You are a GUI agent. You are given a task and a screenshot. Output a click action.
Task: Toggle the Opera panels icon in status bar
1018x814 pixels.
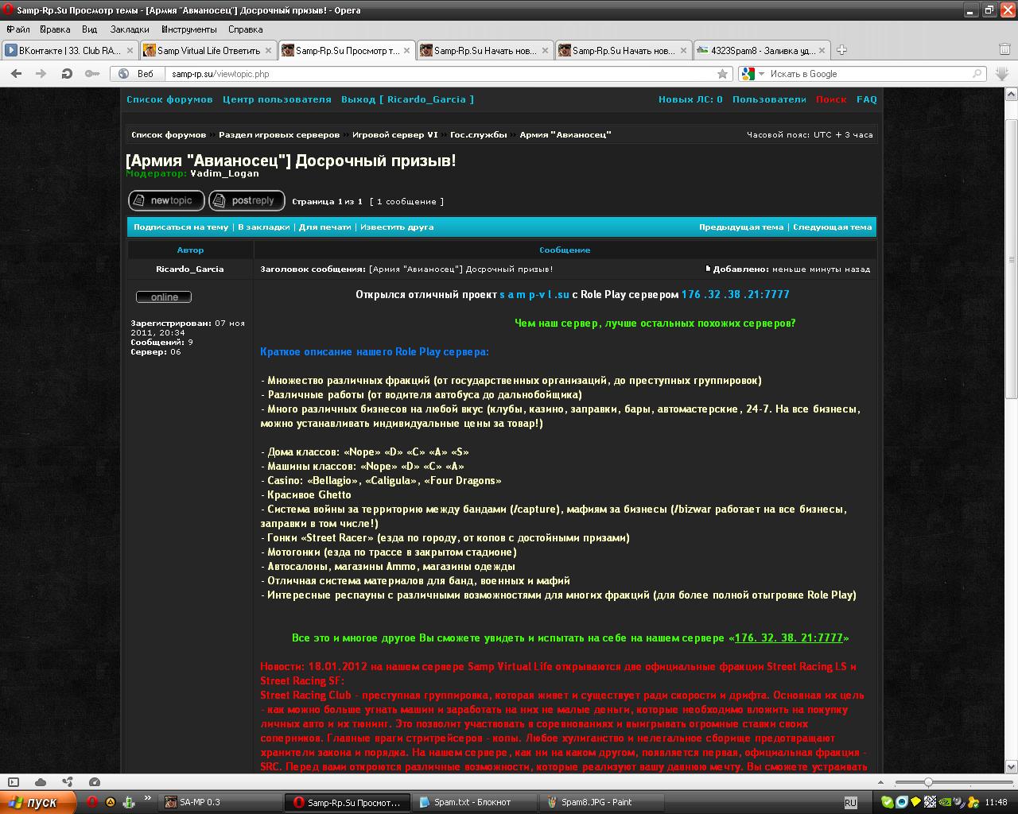[x=14, y=782]
